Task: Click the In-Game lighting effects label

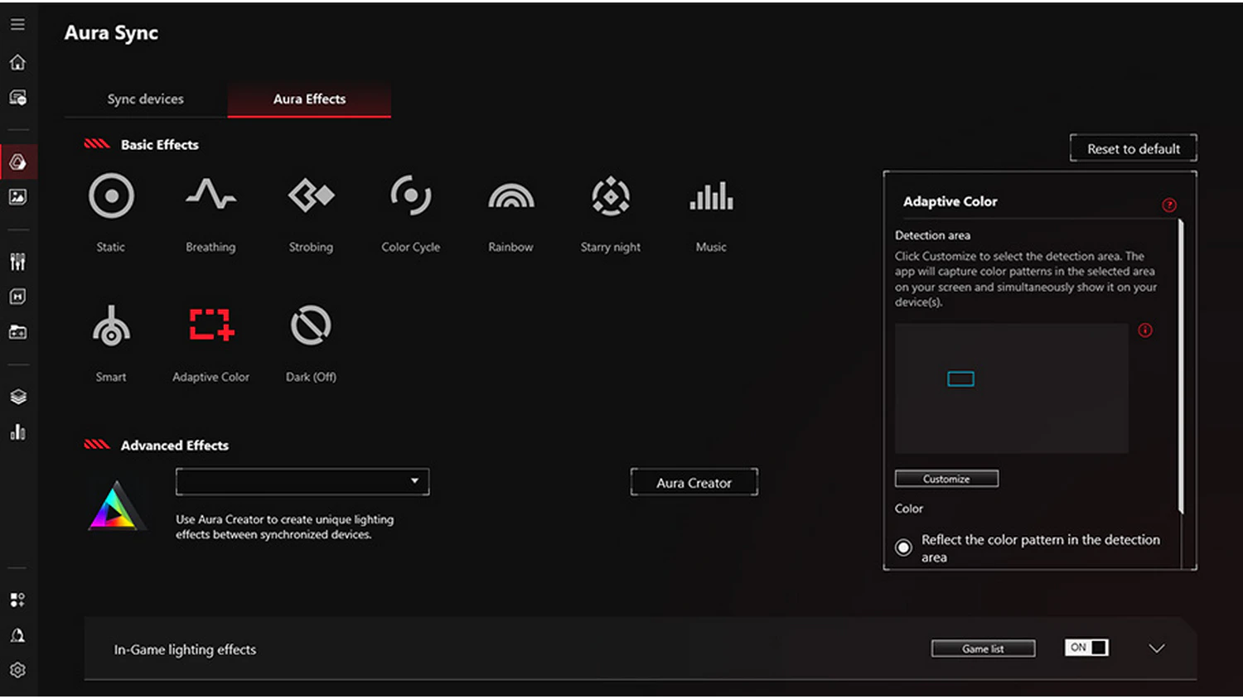Action: [x=185, y=649]
